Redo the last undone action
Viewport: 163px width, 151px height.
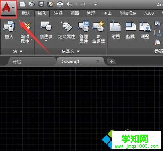pyautogui.click(x=83, y=4)
